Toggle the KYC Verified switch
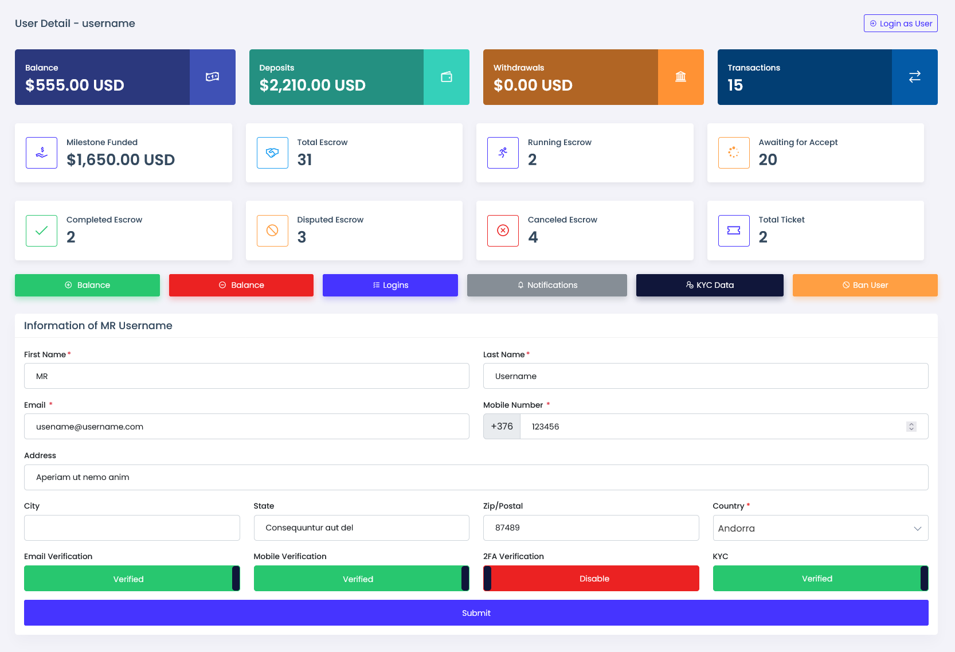Image resolution: width=955 pixels, height=652 pixels. 820,579
